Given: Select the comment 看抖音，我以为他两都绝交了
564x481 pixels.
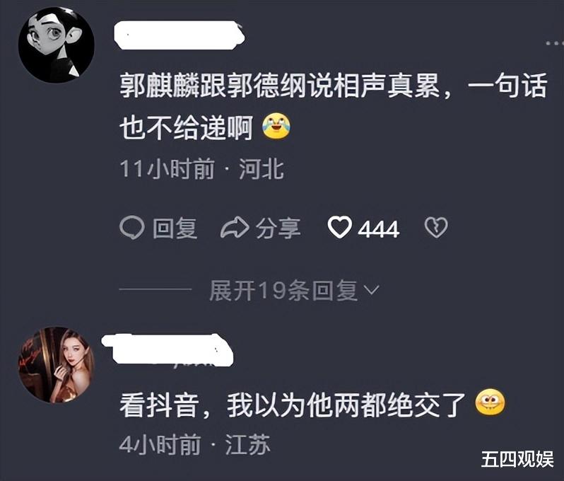Looking at the screenshot, I should pos(312,405).
